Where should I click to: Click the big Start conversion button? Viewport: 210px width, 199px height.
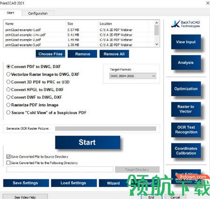coord(88,142)
